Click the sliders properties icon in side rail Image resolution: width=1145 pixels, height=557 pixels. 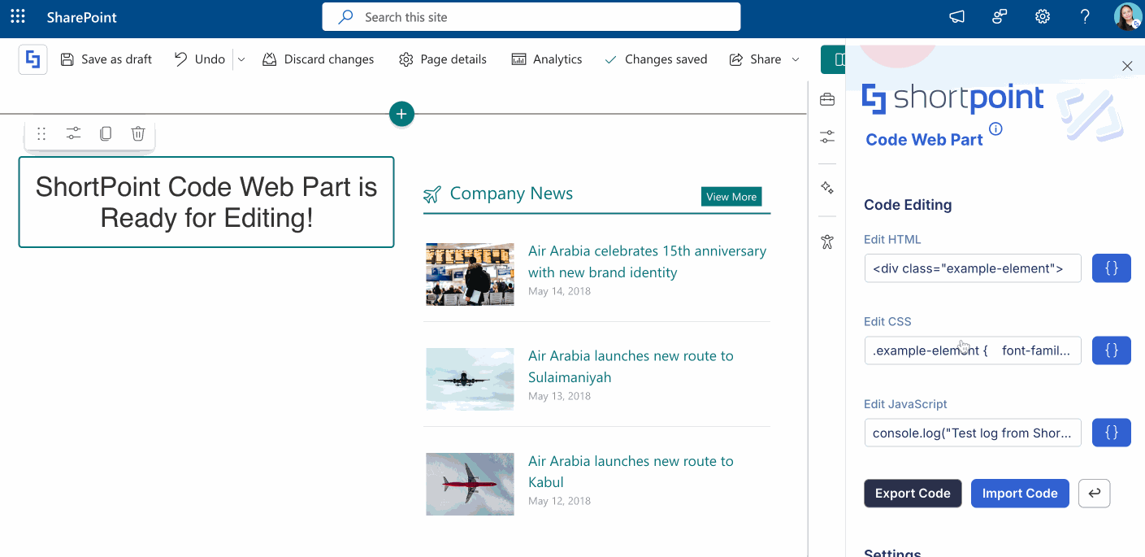827,137
